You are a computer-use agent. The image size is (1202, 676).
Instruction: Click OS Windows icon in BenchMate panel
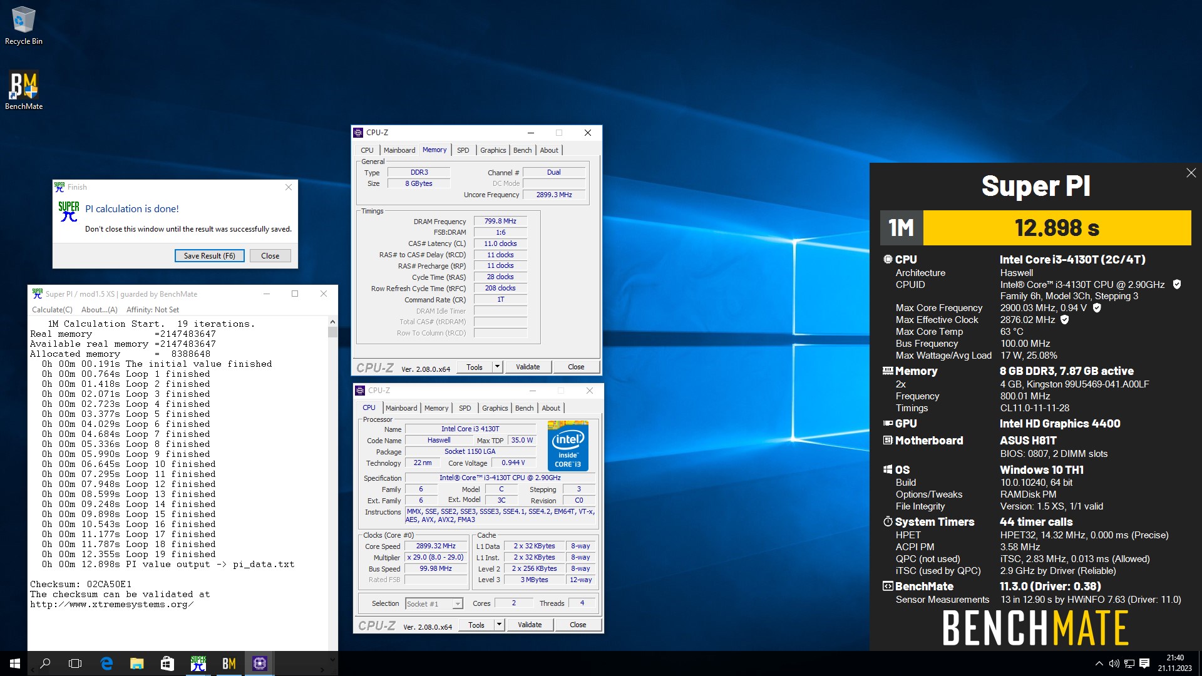point(888,469)
